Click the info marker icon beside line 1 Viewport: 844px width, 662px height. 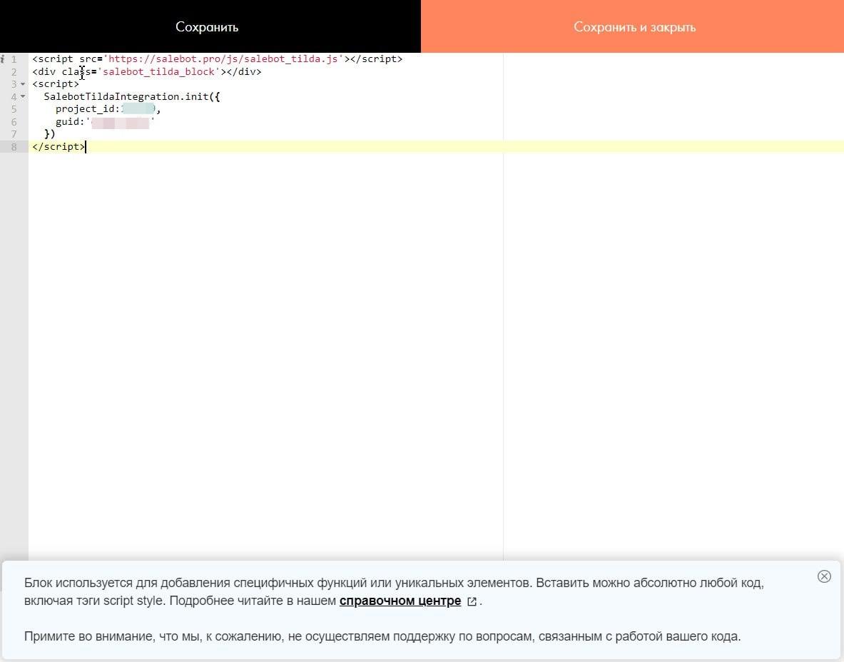coord(4,59)
